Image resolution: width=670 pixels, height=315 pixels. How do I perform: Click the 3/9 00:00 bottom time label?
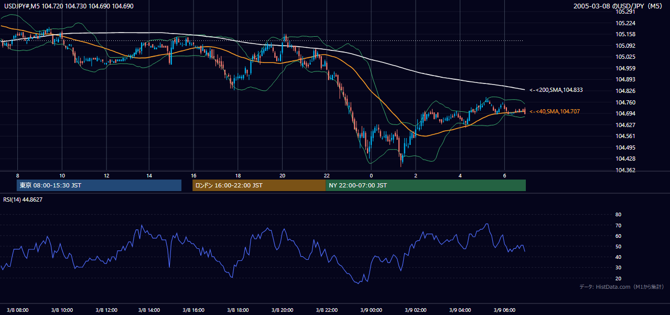pyautogui.click(x=371, y=310)
